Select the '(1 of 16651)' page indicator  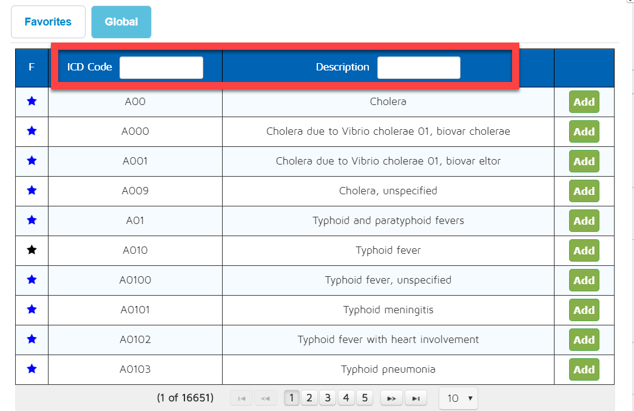185,398
